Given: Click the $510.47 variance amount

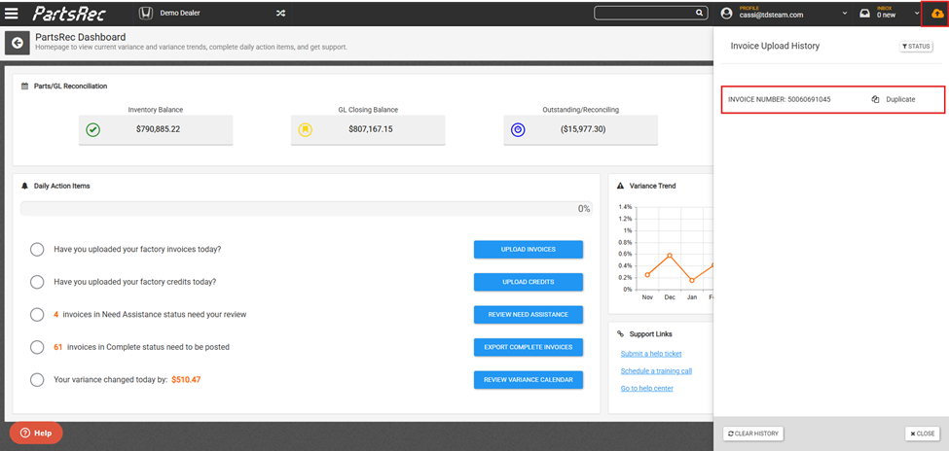Looking at the screenshot, I should (x=186, y=380).
